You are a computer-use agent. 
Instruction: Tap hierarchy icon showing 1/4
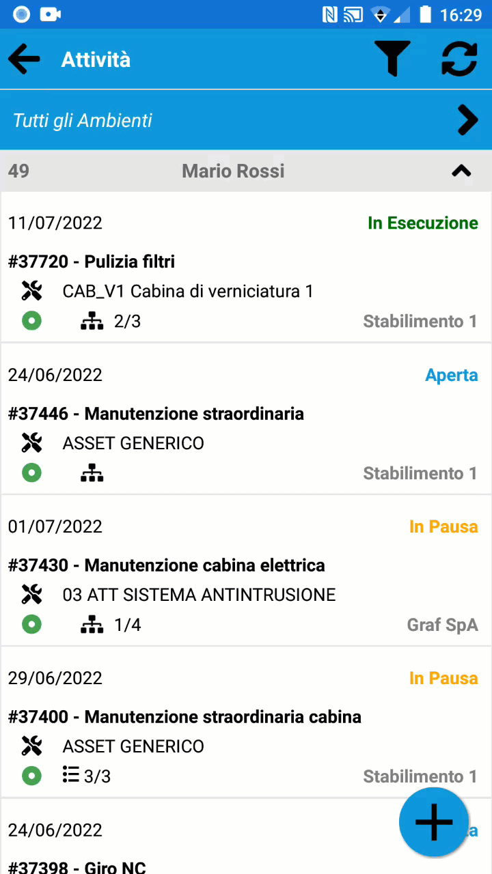click(x=92, y=624)
